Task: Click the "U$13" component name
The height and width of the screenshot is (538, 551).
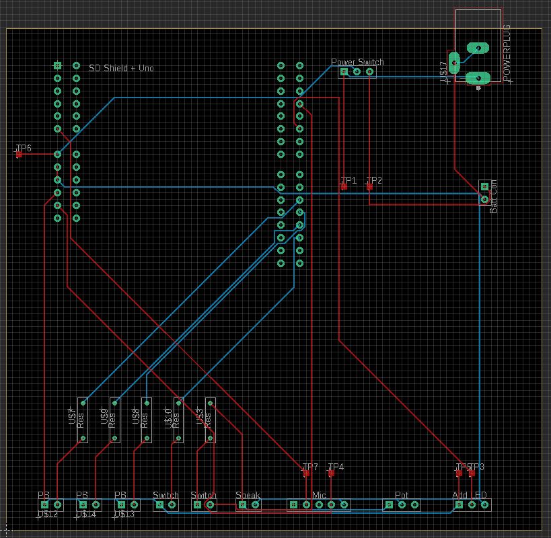Action: tap(124, 514)
